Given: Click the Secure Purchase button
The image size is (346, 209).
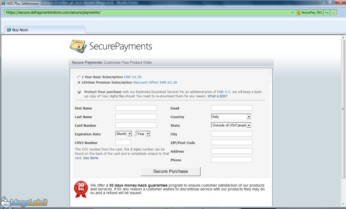Looking at the screenshot, I should pos(171,171).
